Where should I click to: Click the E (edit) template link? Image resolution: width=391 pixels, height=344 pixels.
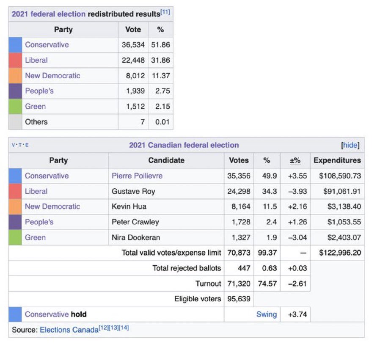coord(27,145)
